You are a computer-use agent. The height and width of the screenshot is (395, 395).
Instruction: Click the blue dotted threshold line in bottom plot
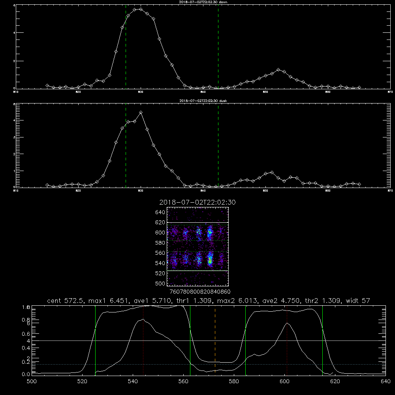[209, 364]
